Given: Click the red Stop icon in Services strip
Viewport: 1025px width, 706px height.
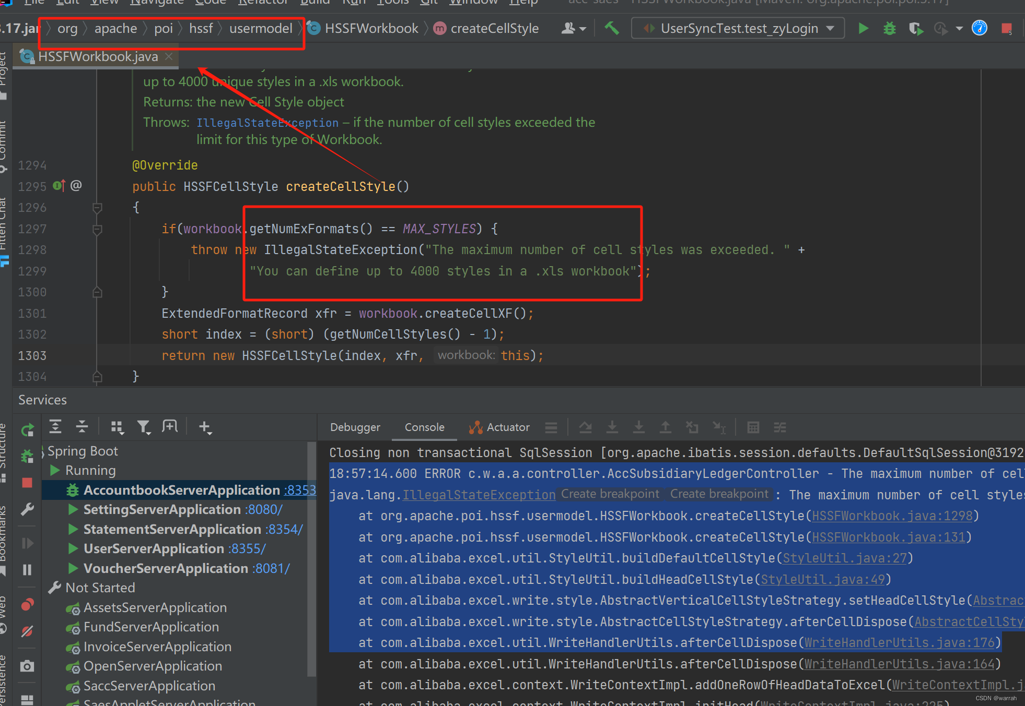Looking at the screenshot, I should coord(27,483).
